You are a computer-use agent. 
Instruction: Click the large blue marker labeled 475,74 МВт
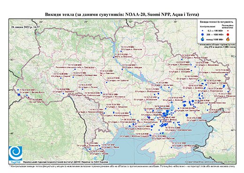pyautogui.click(x=187, y=115)
